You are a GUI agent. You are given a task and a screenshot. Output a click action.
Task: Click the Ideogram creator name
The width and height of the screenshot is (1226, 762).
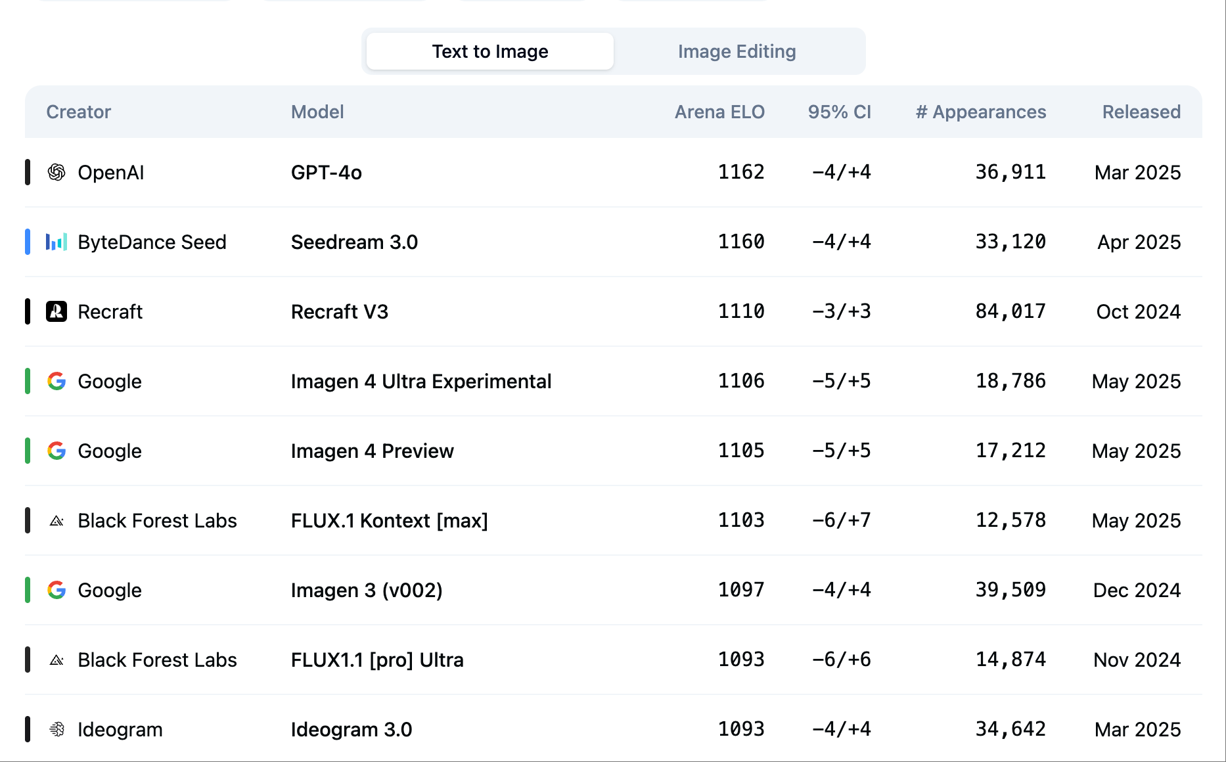(120, 729)
